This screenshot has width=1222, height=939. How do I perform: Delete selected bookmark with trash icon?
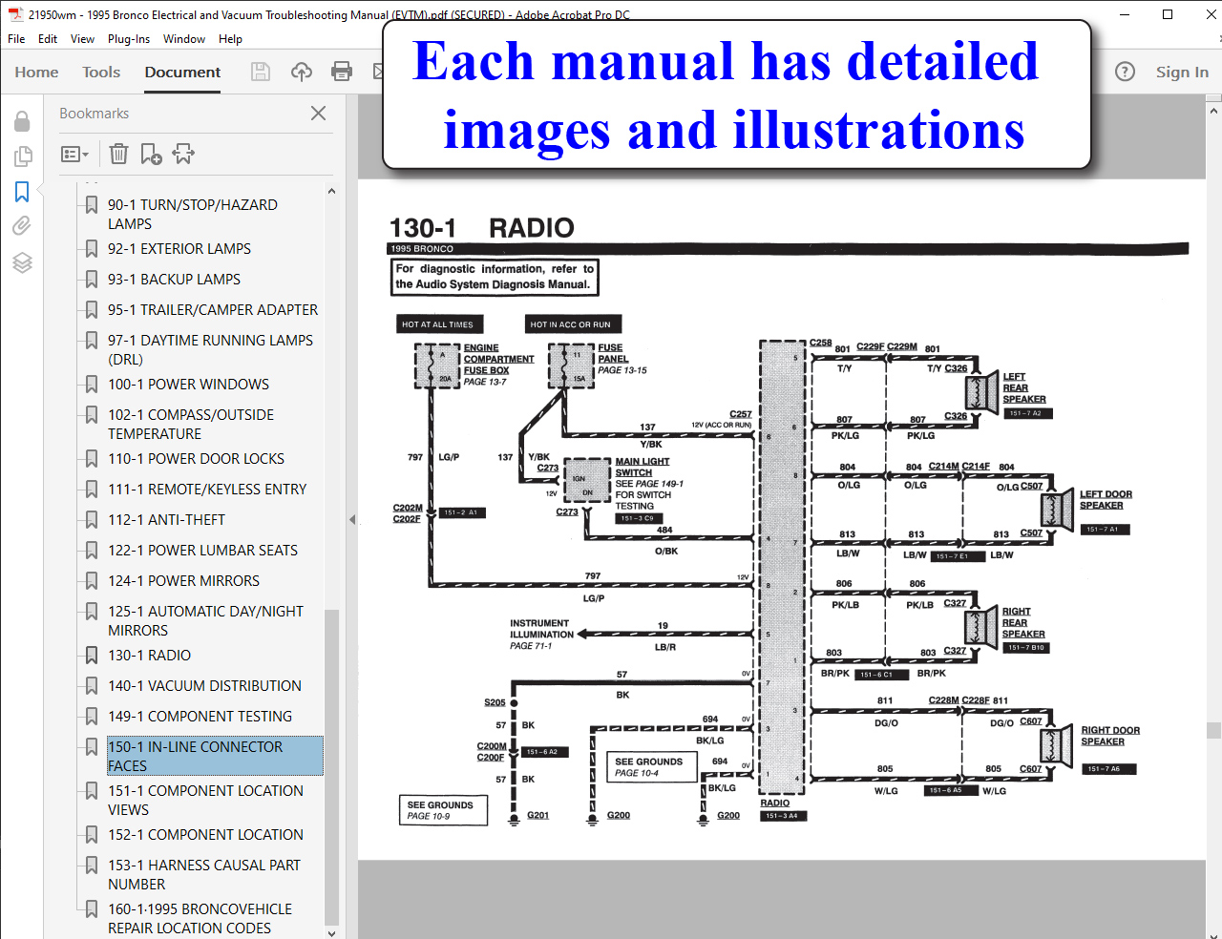(x=118, y=154)
